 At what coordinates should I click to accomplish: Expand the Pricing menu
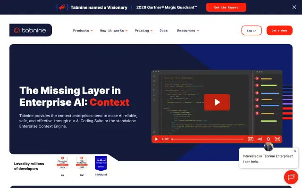tap(143, 31)
